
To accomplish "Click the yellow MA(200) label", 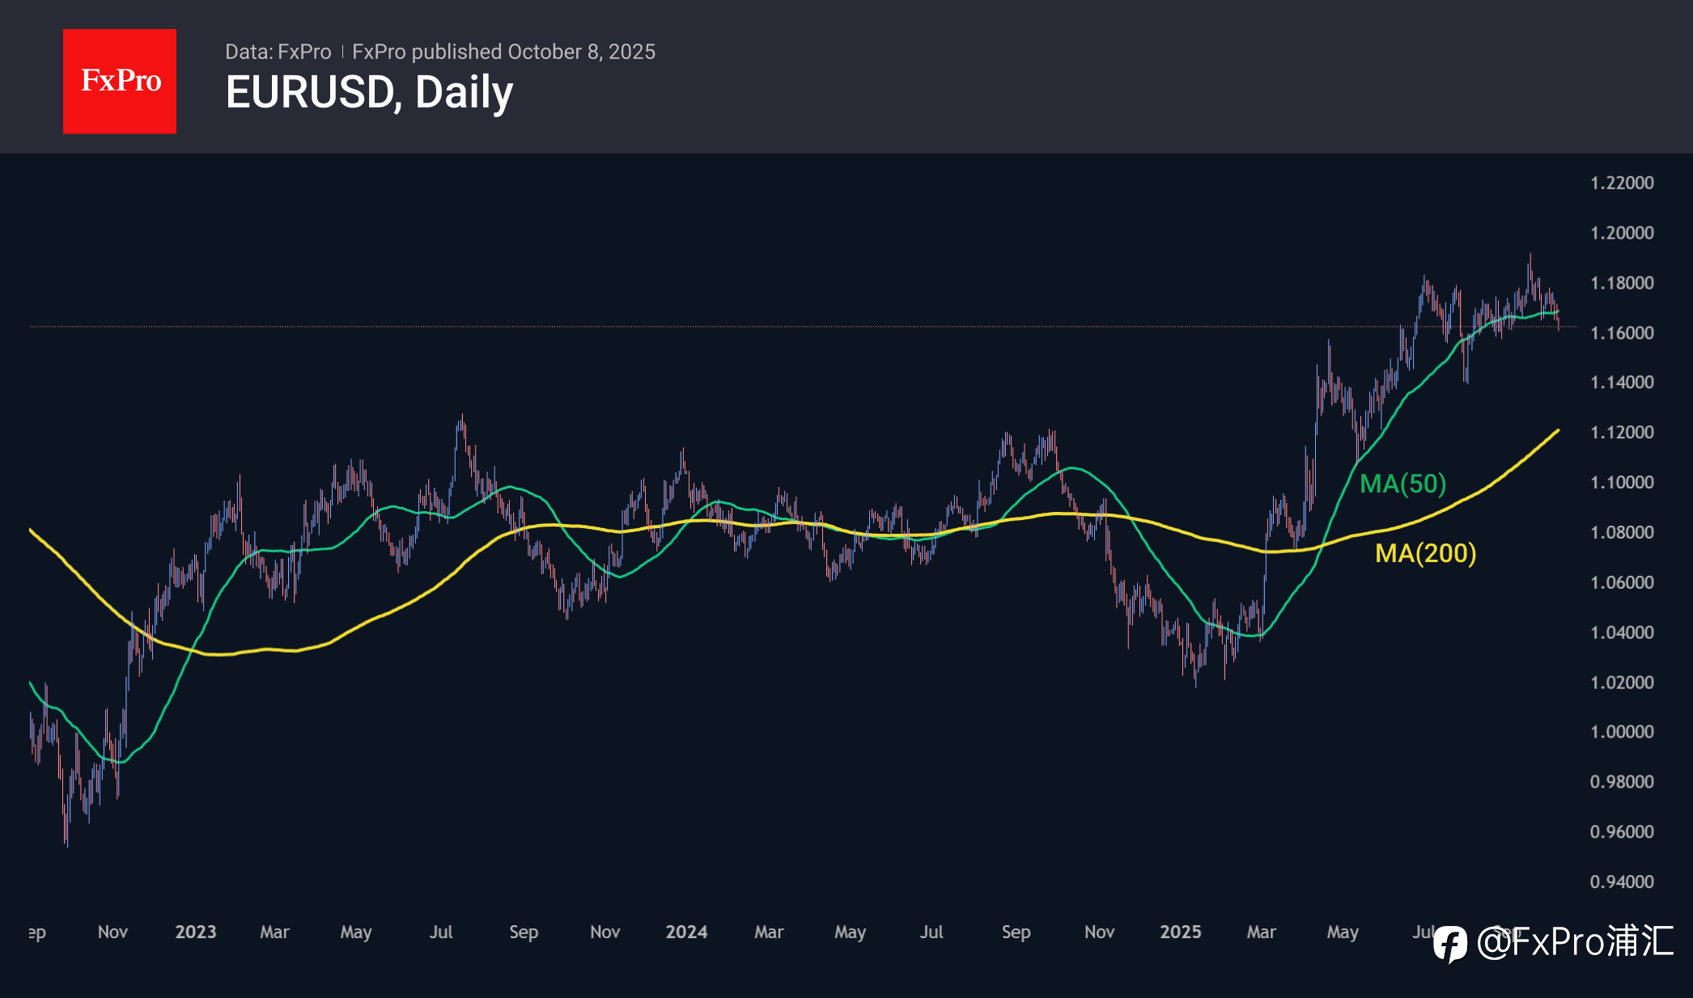I will [1425, 553].
